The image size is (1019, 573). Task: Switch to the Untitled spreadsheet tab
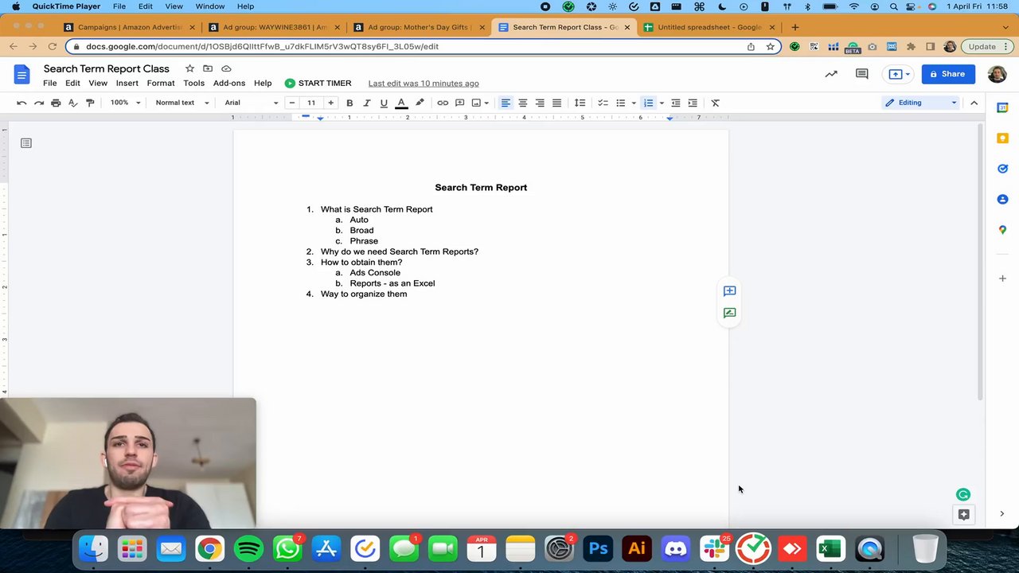[709, 27]
